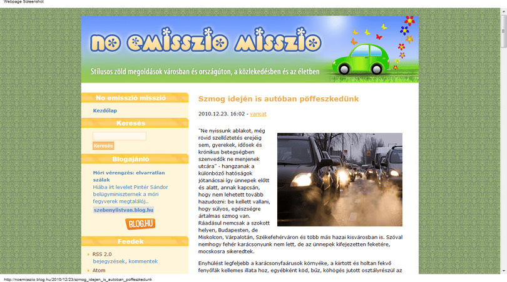Click the scrollbar up arrow
507x282 pixels.
[503, 11]
